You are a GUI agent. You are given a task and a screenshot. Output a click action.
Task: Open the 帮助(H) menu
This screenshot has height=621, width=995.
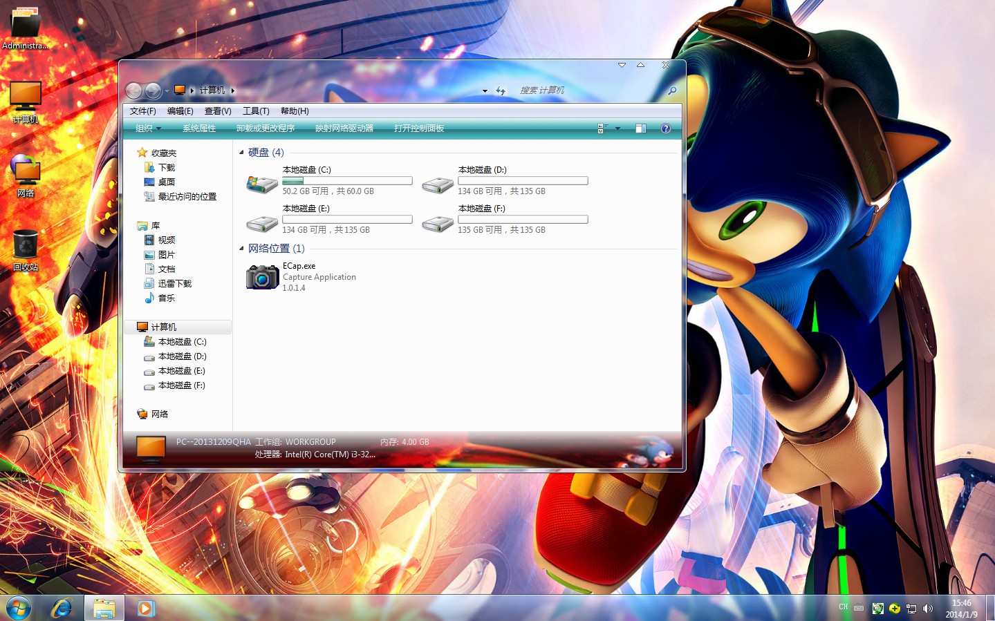(x=295, y=111)
